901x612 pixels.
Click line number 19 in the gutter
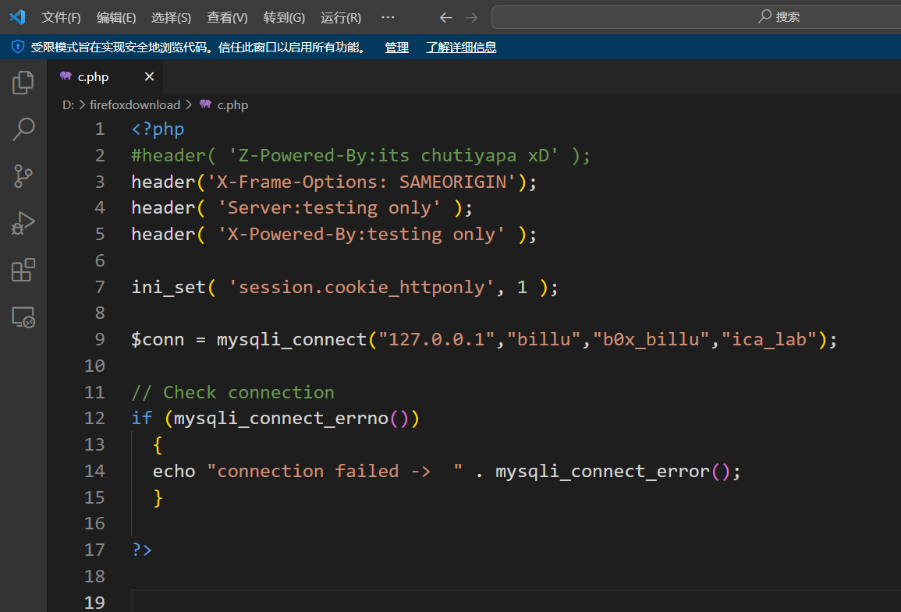[95, 602]
